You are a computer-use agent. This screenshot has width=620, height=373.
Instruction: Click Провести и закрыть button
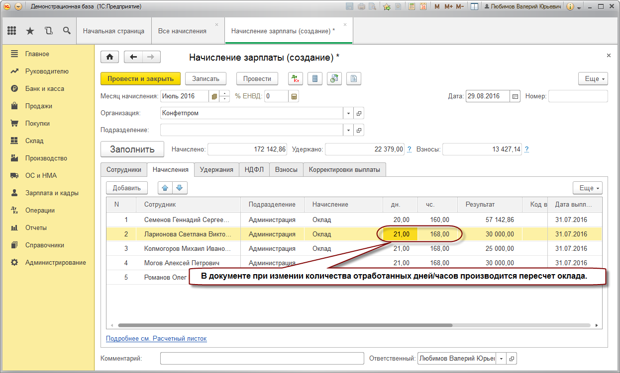point(140,78)
